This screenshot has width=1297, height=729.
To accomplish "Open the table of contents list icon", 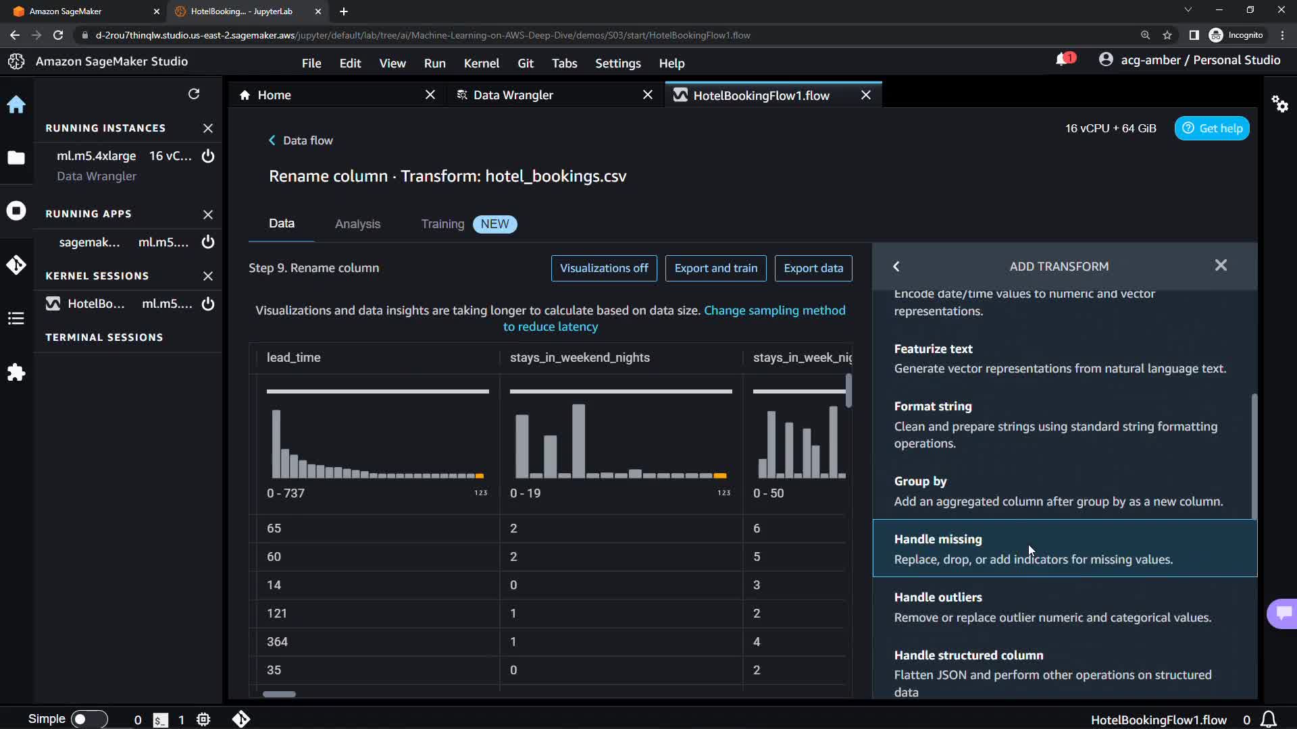I will [16, 319].
